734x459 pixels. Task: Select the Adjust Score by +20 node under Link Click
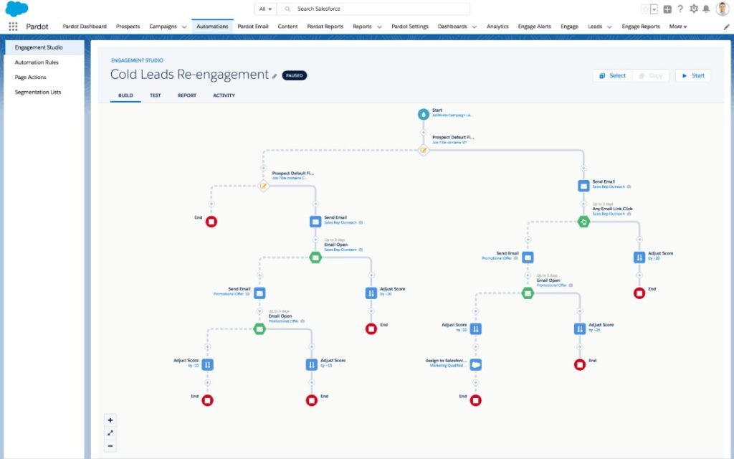click(639, 257)
